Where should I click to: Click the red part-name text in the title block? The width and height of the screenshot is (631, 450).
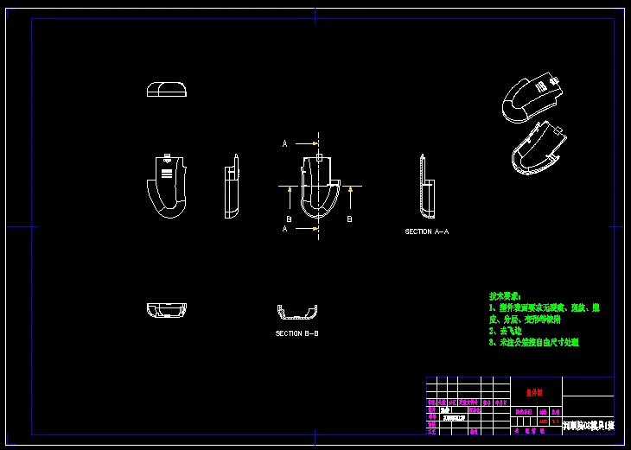click(x=534, y=393)
